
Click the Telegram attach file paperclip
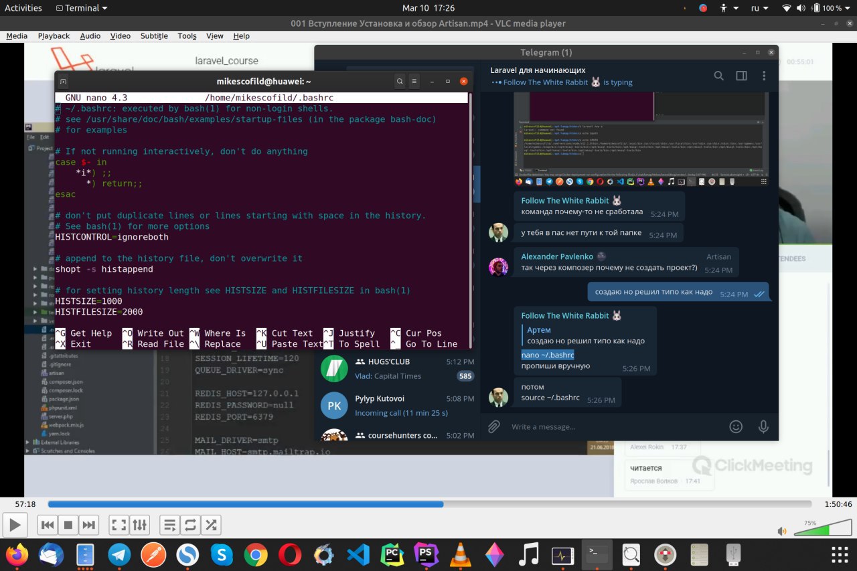pyautogui.click(x=493, y=426)
